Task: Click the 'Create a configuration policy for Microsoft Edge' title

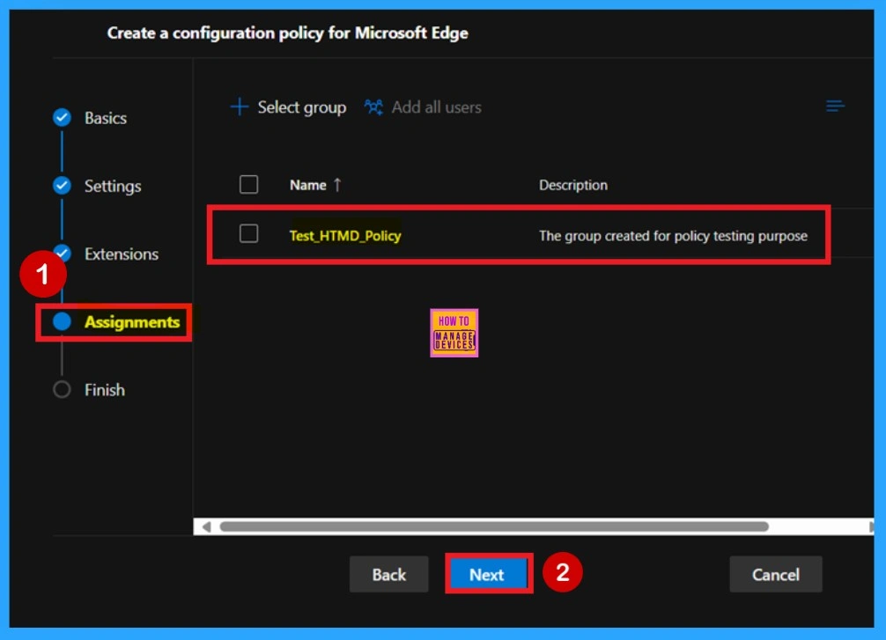Action: [x=288, y=33]
